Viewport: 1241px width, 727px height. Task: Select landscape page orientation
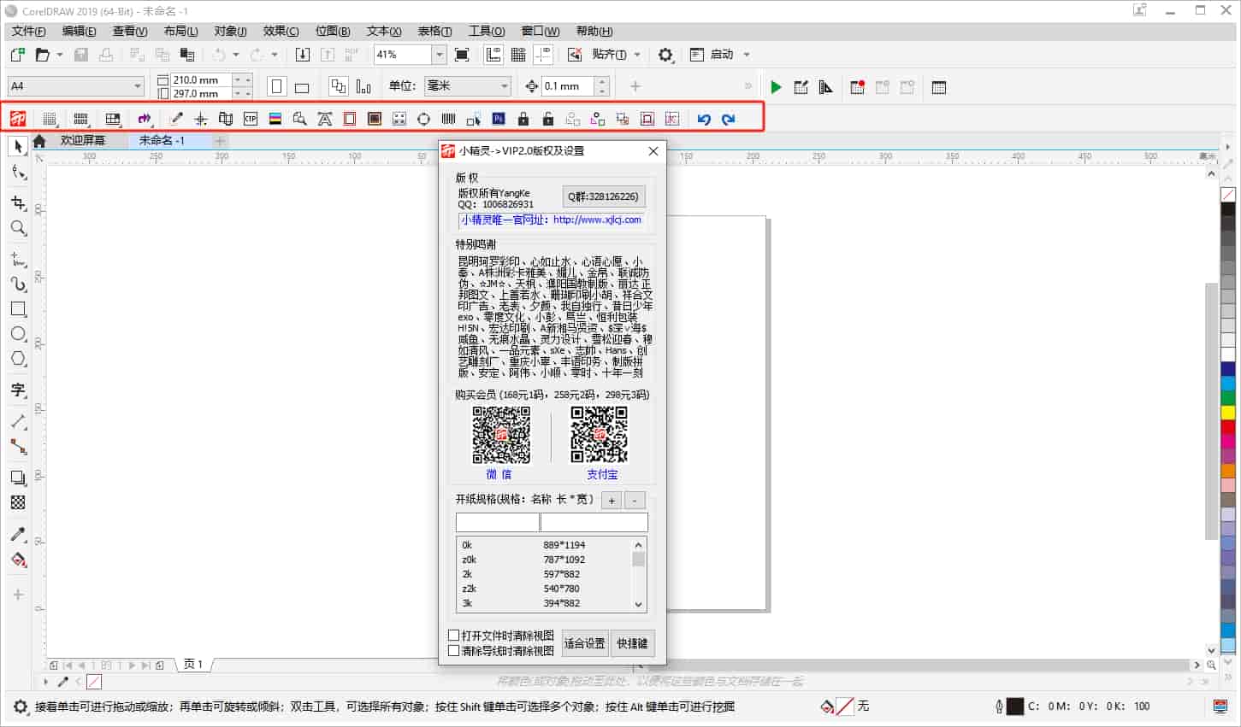302,87
